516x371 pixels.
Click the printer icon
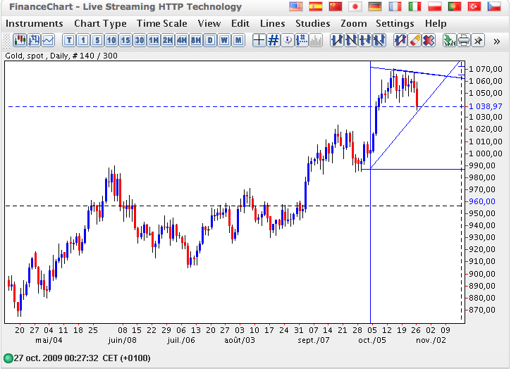point(464,40)
